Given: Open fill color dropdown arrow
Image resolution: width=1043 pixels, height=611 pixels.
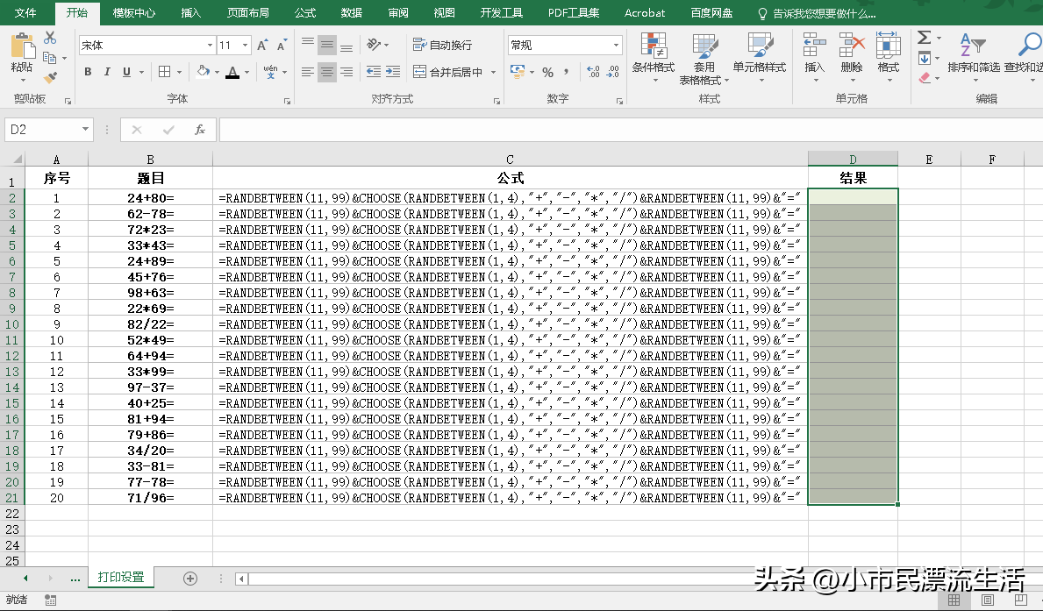Looking at the screenshot, I should click(217, 72).
